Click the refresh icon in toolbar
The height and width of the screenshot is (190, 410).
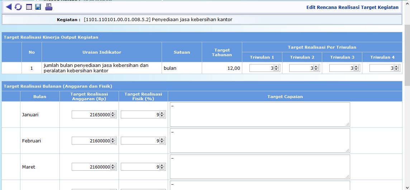pos(18,7)
